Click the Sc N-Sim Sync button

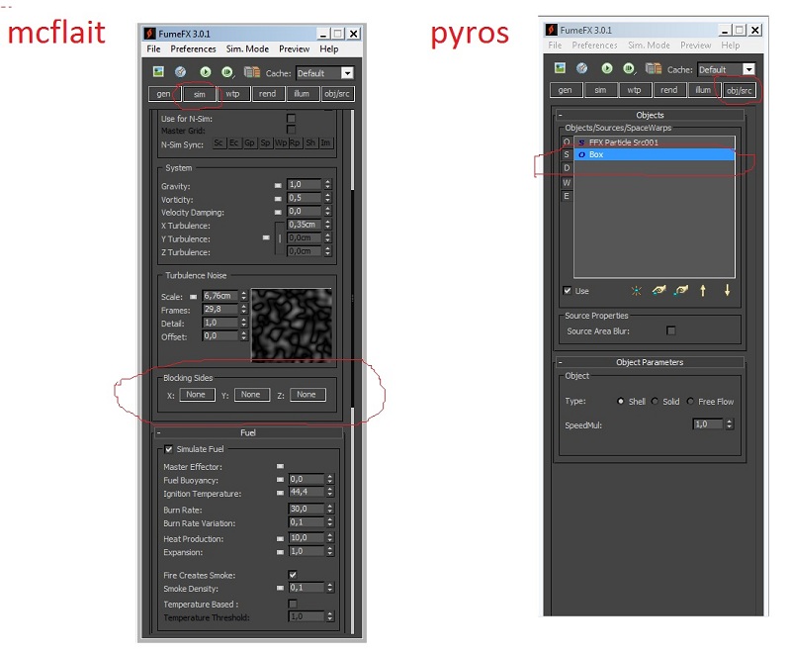pyautogui.click(x=219, y=143)
